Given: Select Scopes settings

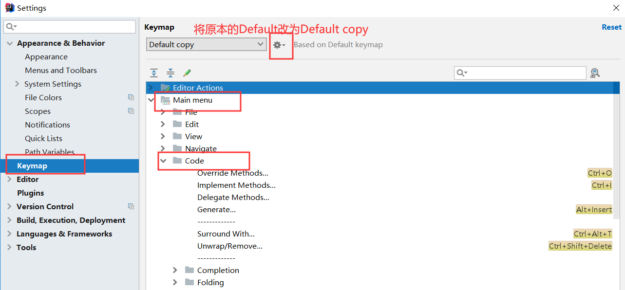Looking at the screenshot, I should click(x=38, y=111).
